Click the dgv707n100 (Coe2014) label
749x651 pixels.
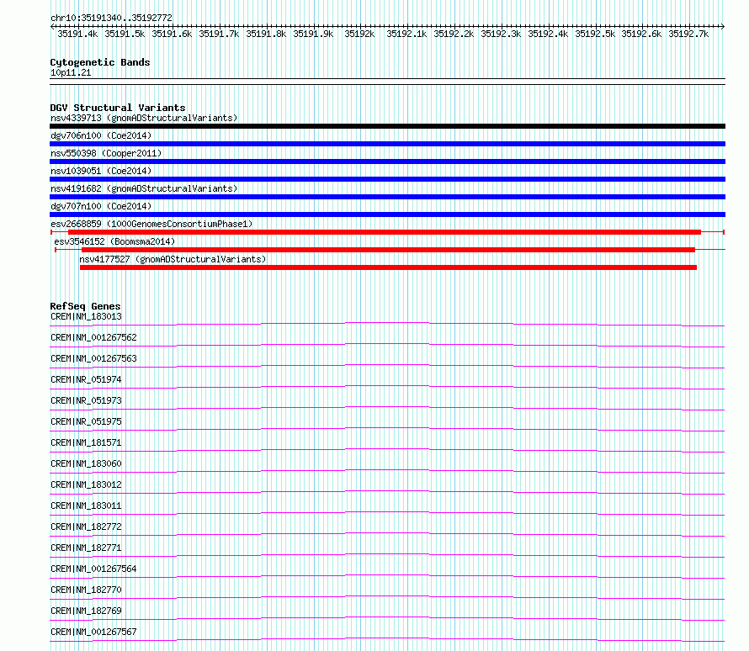point(101,206)
